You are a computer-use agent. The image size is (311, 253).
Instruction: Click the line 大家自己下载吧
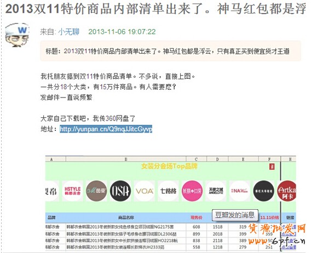pyautogui.click(x=88, y=118)
